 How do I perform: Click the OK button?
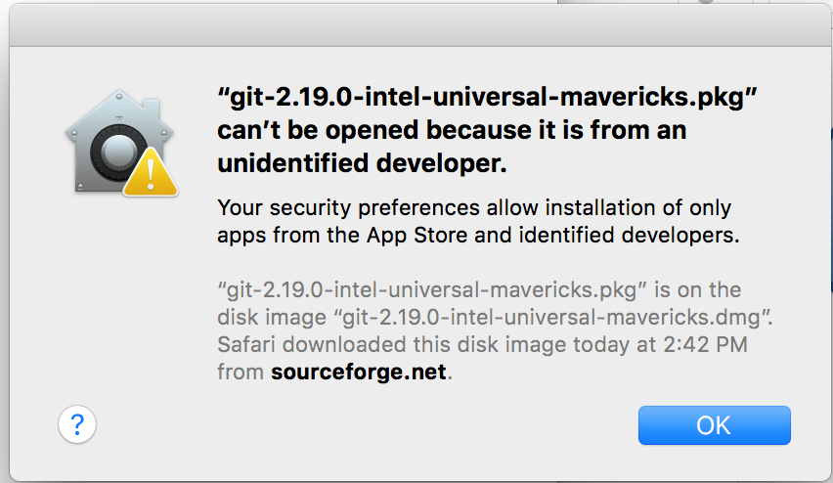click(x=714, y=424)
